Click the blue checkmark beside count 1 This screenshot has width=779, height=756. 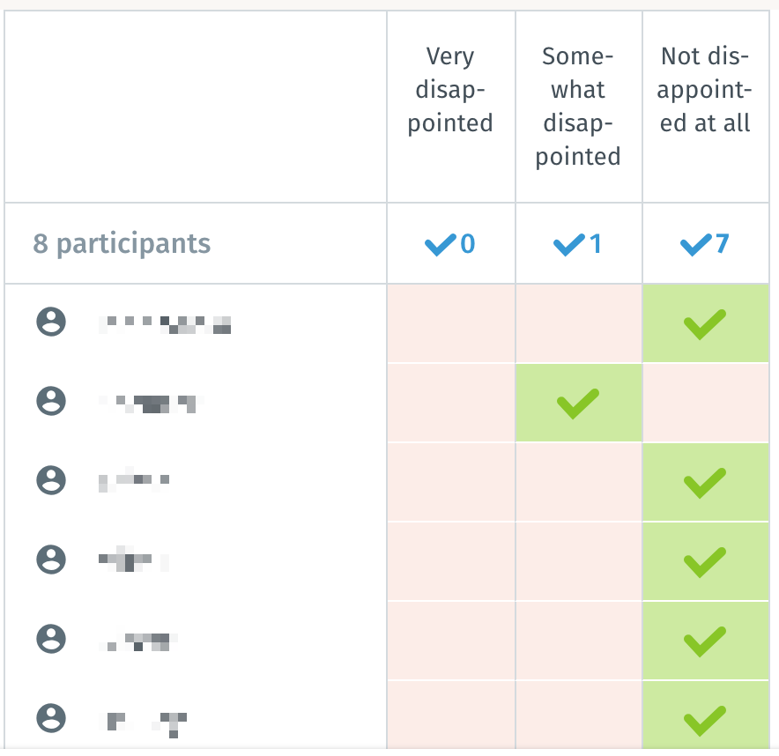click(x=567, y=244)
